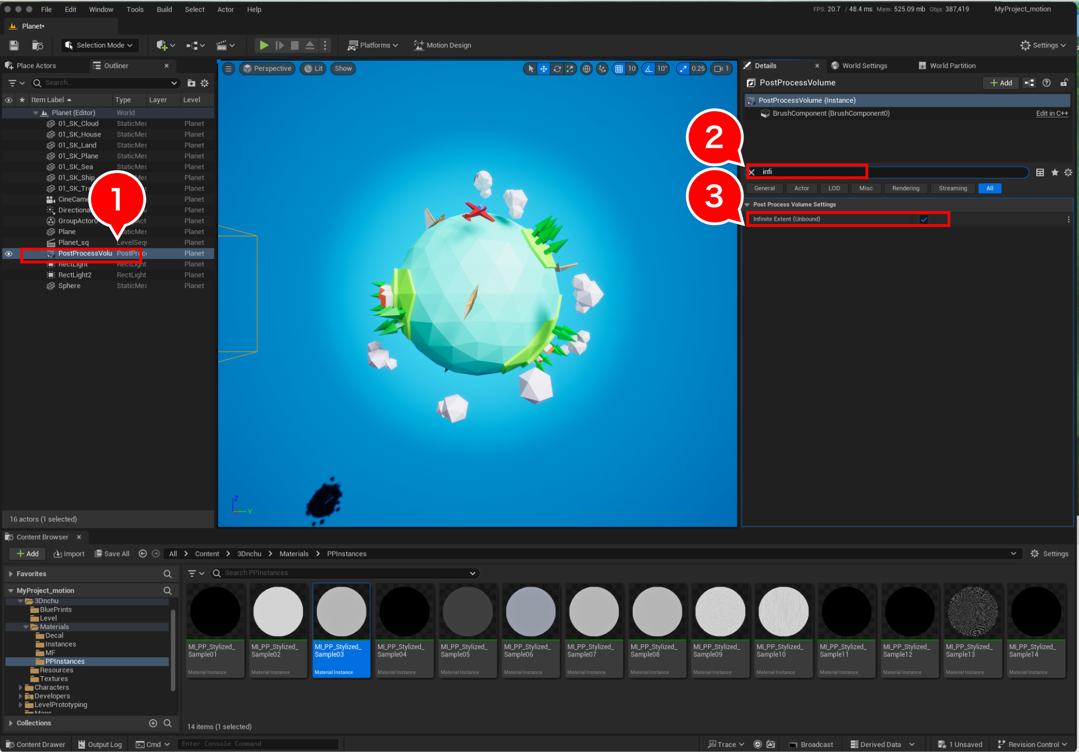Select the MI_PP_Stylized_Sample07 material thumbnail
Image resolution: width=1079 pixels, height=752 pixels.
593,611
